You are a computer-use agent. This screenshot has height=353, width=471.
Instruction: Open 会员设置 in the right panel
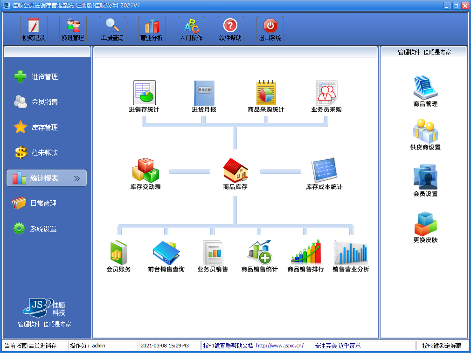coord(425,181)
